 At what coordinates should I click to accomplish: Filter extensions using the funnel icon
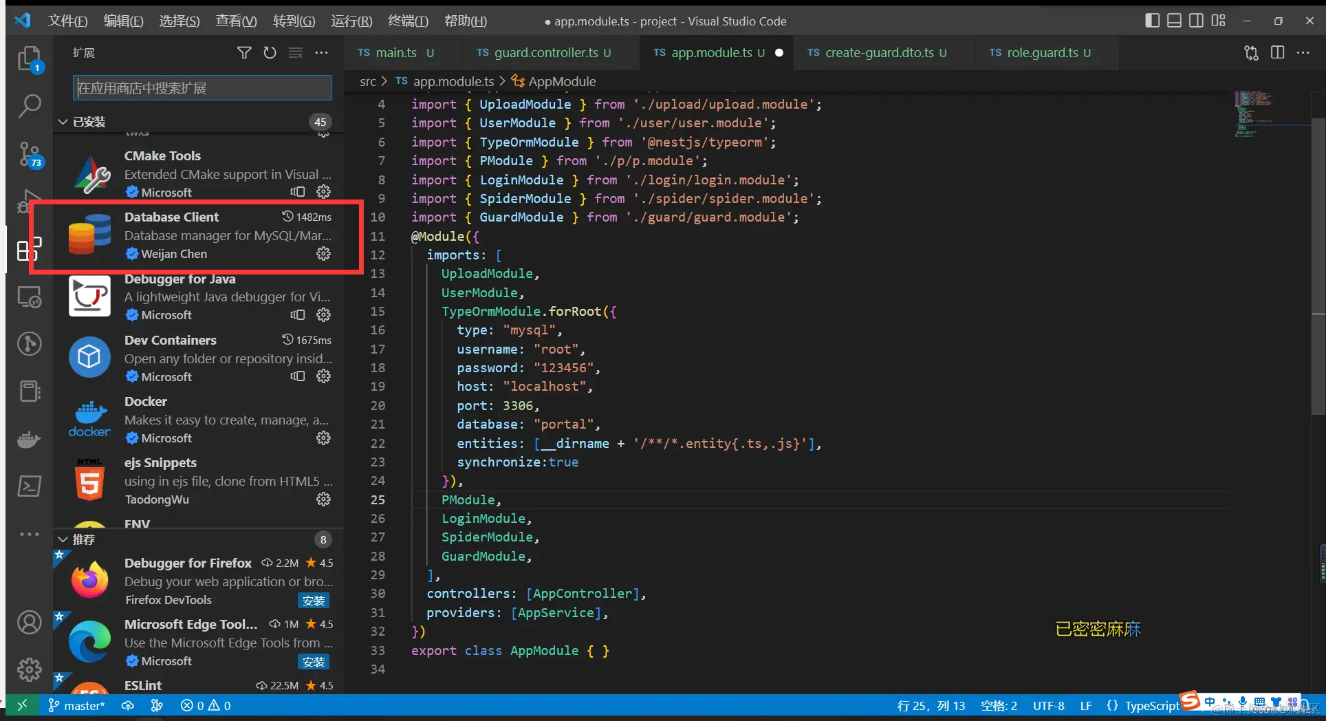click(244, 53)
